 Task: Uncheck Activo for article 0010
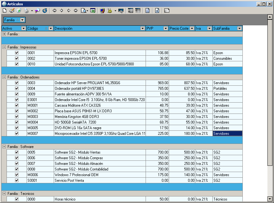click(x=17, y=64)
